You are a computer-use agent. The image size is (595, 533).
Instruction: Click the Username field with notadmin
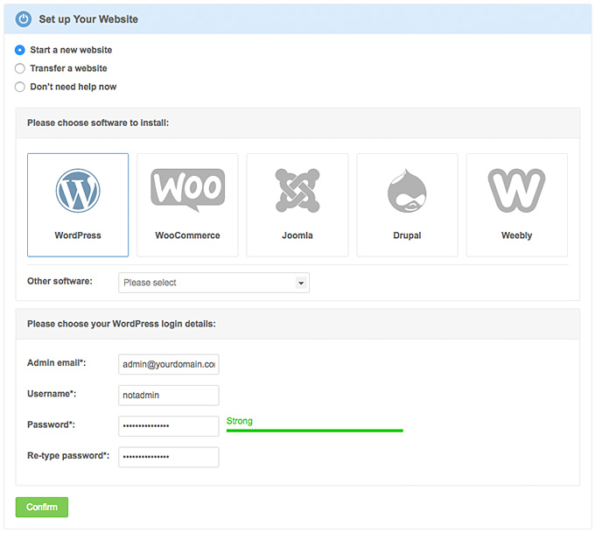pyautogui.click(x=169, y=396)
